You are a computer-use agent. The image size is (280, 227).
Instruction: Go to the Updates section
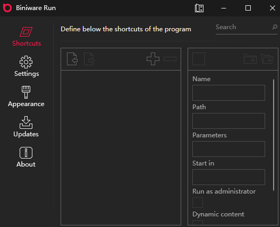pos(26,127)
